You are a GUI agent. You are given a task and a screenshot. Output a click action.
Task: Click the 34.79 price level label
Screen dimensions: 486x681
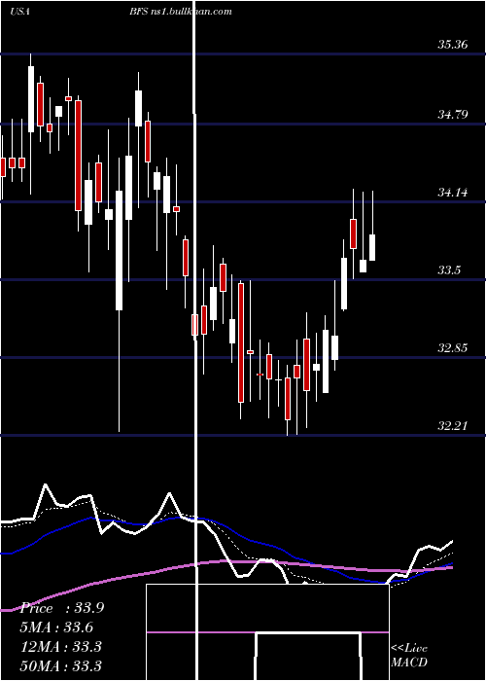[453, 115]
